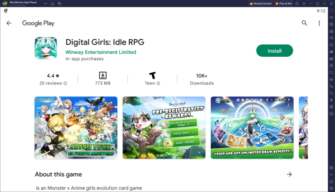Open the Reward Center

(x=260, y=4)
